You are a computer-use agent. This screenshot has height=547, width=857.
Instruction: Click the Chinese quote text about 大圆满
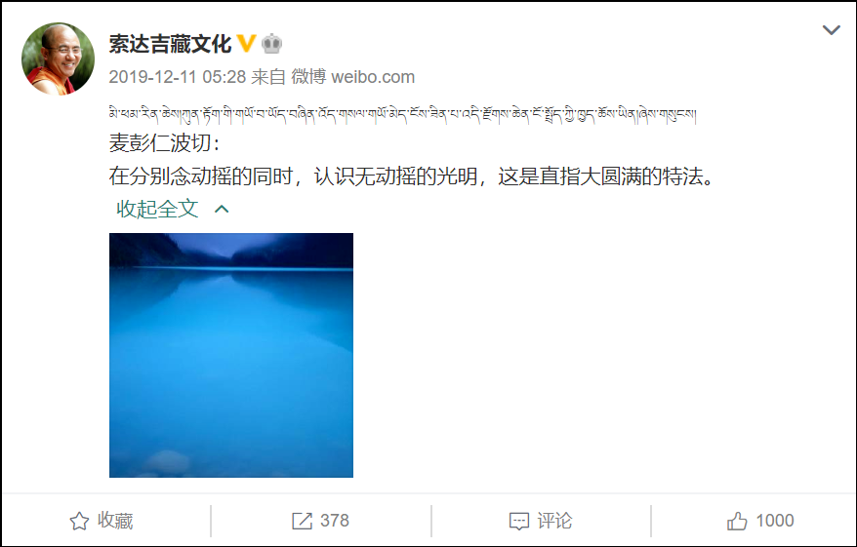[413, 176]
